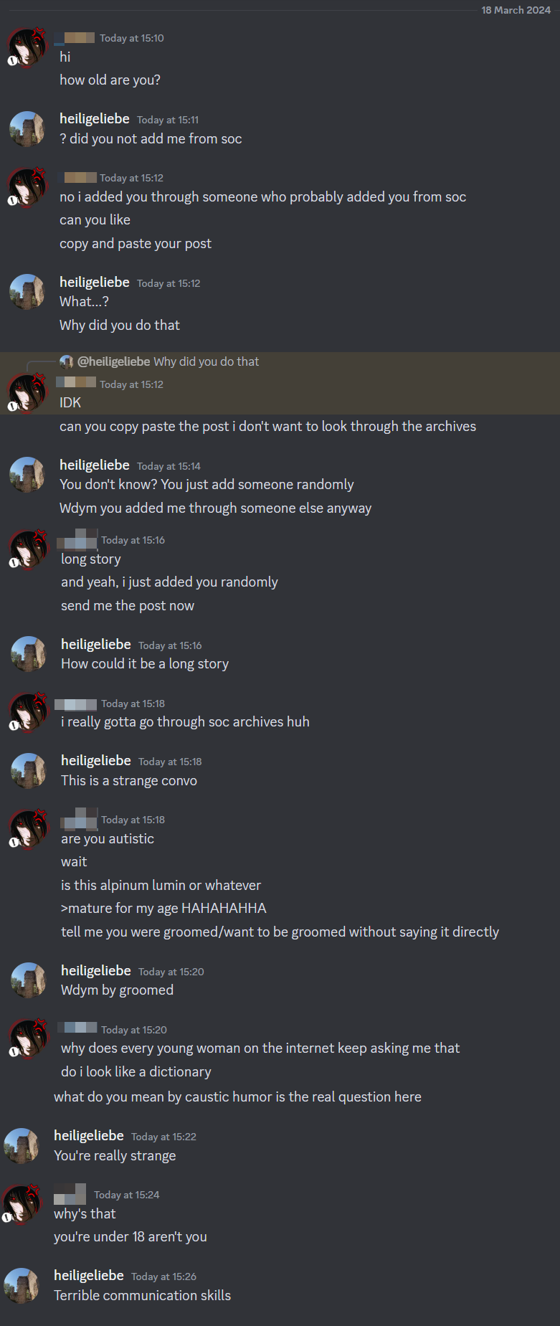The height and width of the screenshot is (1326, 560).
Task: Click the "18 March 2024" date divider
Action: coord(516,10)
